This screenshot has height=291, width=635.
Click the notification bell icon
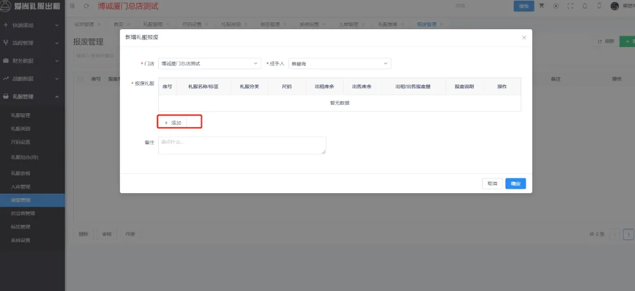[584, 6]
